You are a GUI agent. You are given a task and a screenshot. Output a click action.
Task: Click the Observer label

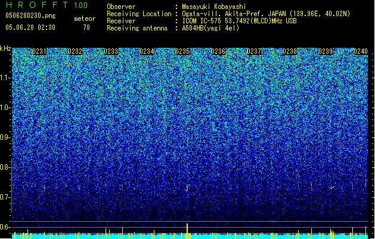(121, 7)
